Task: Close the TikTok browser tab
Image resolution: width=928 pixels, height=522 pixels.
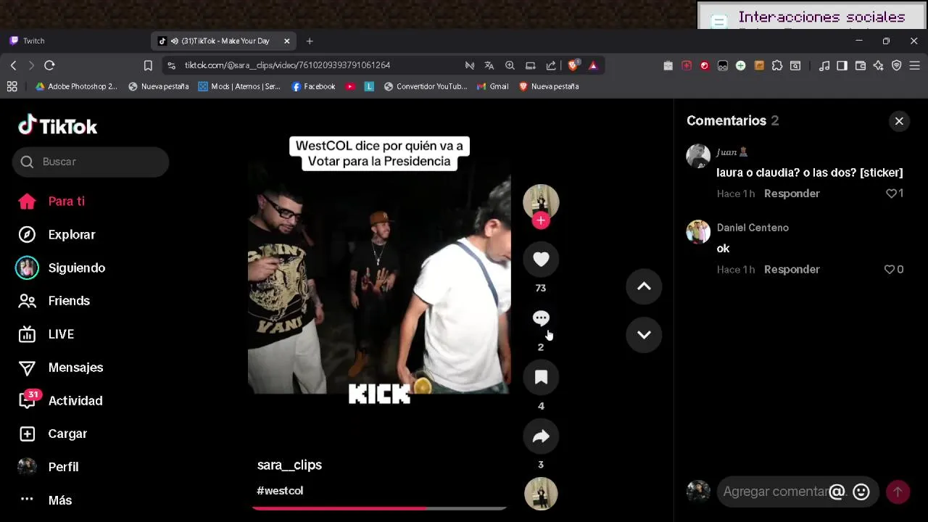Action: 287,41
